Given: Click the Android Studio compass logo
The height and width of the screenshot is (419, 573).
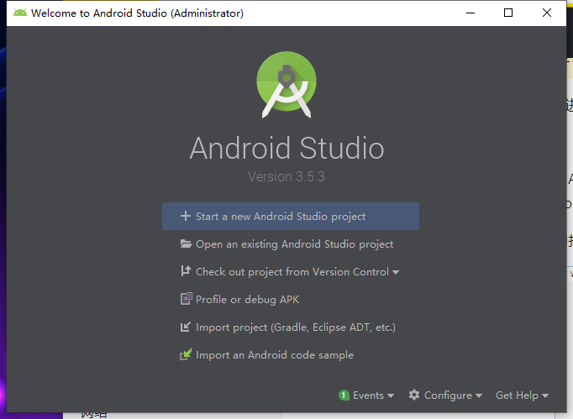Looking at the screenshot, I should (286, 85).
